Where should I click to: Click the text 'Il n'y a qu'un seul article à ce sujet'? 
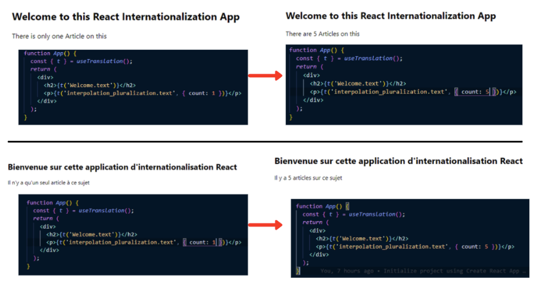coord(49,183)
